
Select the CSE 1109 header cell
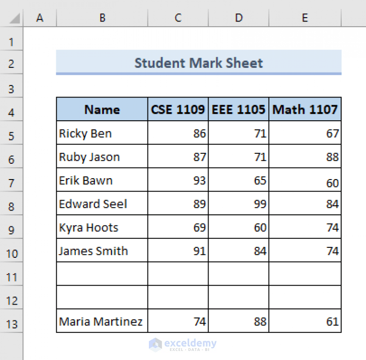(x=178, y=109)
